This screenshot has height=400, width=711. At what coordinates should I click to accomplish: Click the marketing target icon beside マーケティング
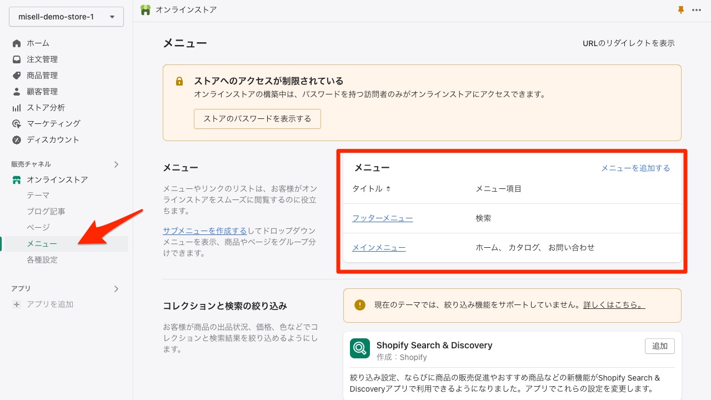[x=17, y=124]
